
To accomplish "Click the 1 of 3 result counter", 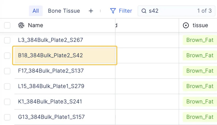I will (205, 11).
